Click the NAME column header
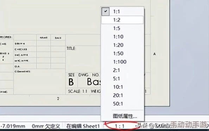Image resolution: width=209 pixels, height=131 pixels. click(x=44, y=38)
